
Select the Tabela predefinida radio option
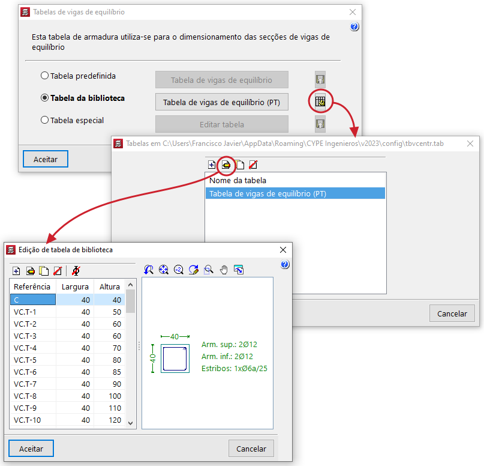(44, 76)
